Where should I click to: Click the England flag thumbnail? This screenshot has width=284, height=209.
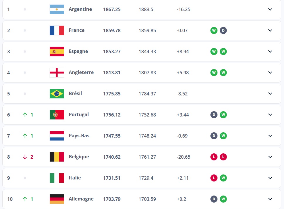(x=57, y=73)
